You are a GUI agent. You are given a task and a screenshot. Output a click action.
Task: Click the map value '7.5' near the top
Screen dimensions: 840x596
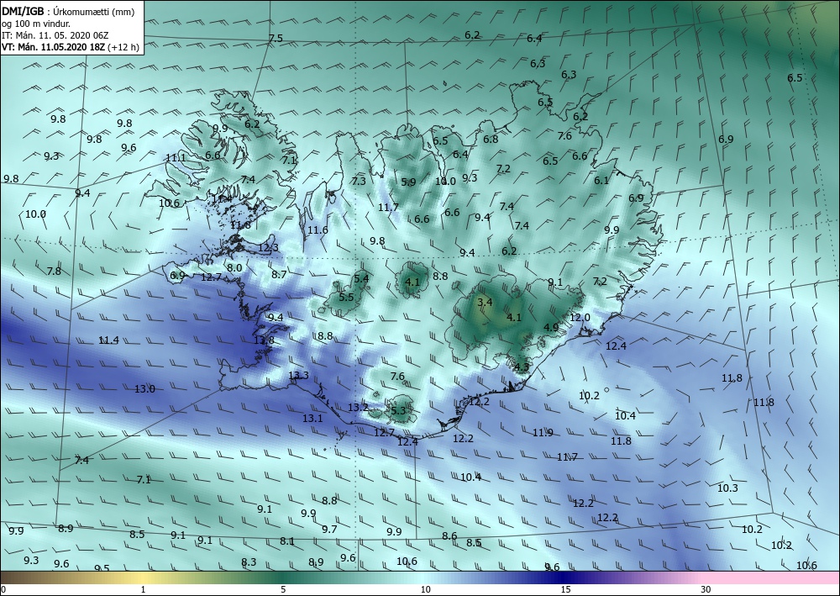276,38
